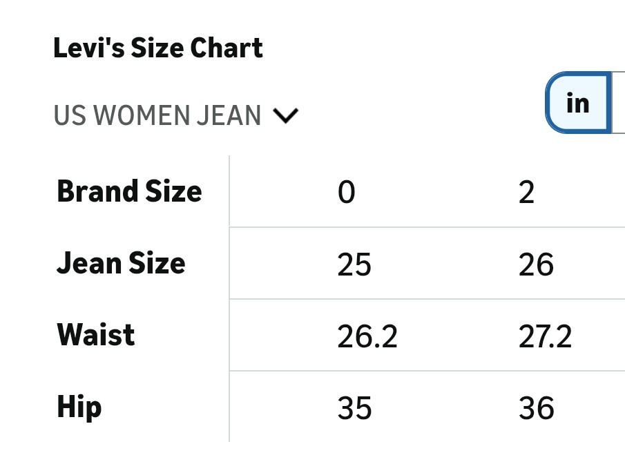Image resolution: width=625 pixels, height=453 pixels.
Task: Select the "in" inches unit toggle
Action: point(577,103)
